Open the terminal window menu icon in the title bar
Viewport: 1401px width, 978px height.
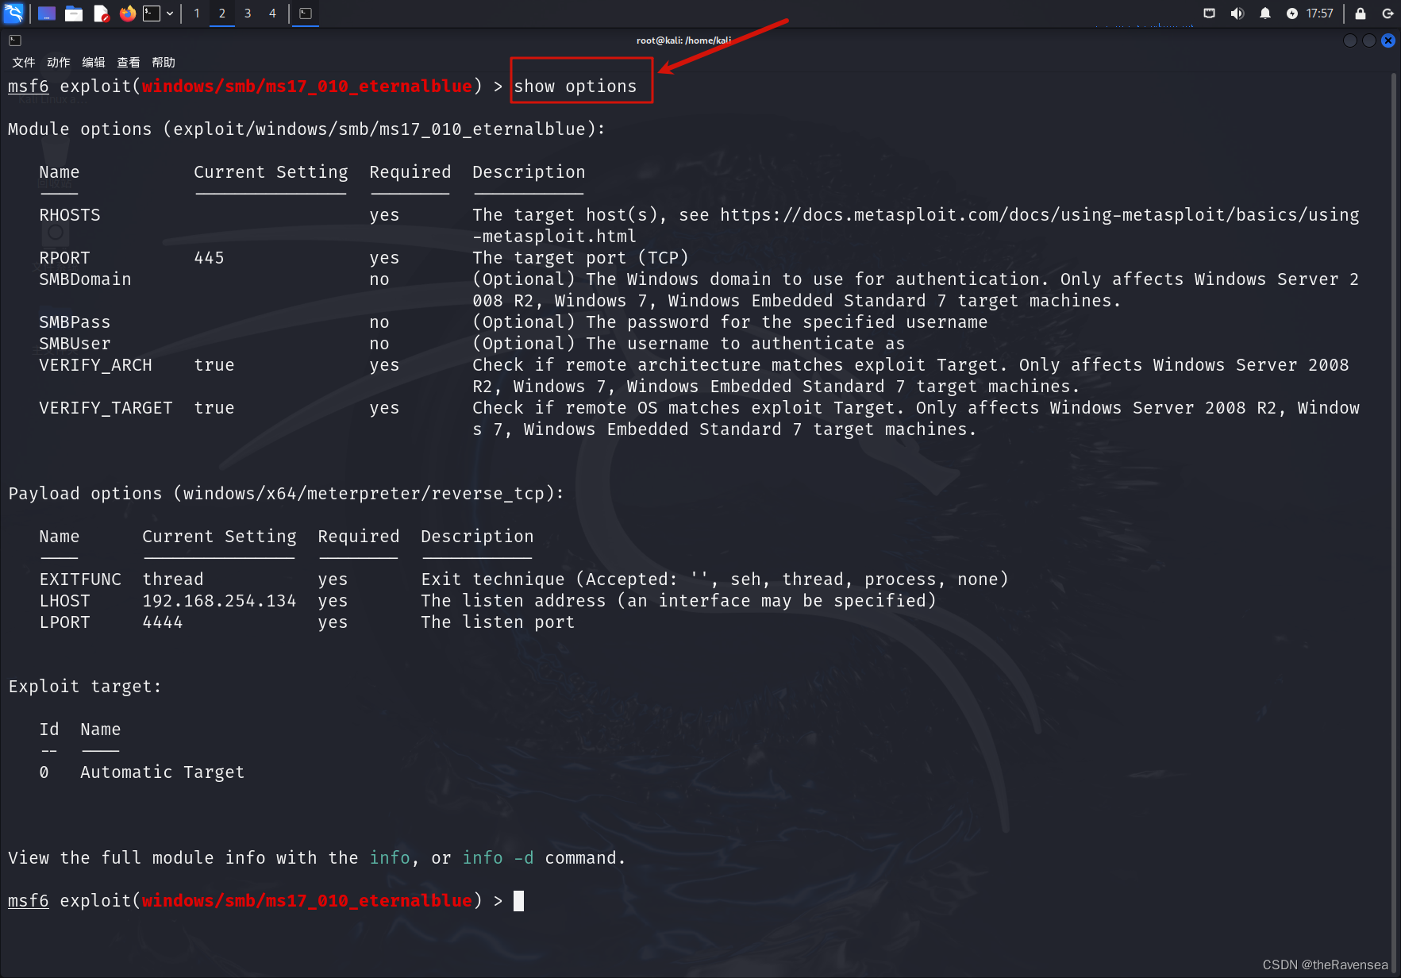[x=15, y=40]
